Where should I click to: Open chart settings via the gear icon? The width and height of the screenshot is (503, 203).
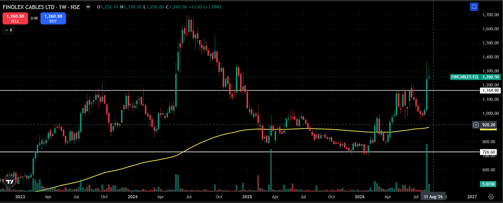491,196
